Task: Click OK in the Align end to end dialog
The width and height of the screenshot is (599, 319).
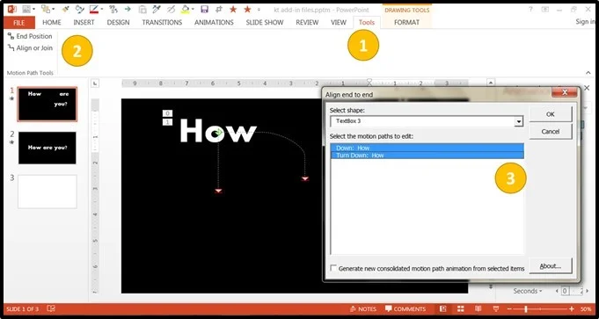Action: pos(551,114)
